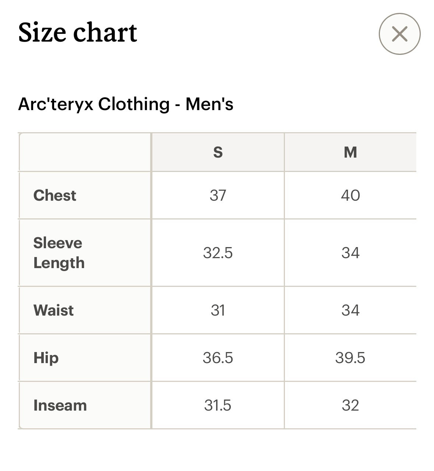Click the Chest row label

[x=54, y=195]
